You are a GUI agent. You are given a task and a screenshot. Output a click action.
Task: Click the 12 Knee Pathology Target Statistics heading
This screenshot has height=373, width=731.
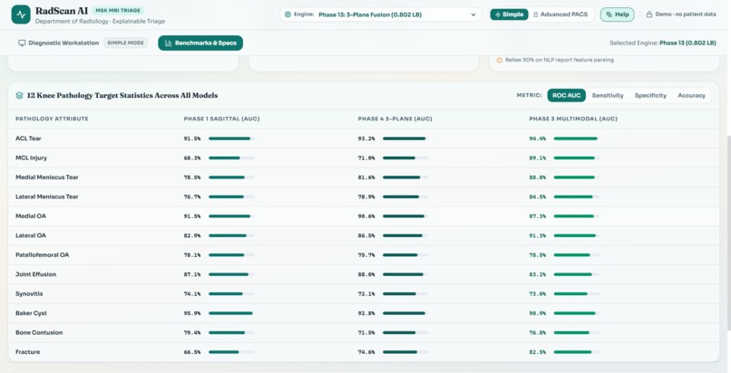tap(122, 95)
